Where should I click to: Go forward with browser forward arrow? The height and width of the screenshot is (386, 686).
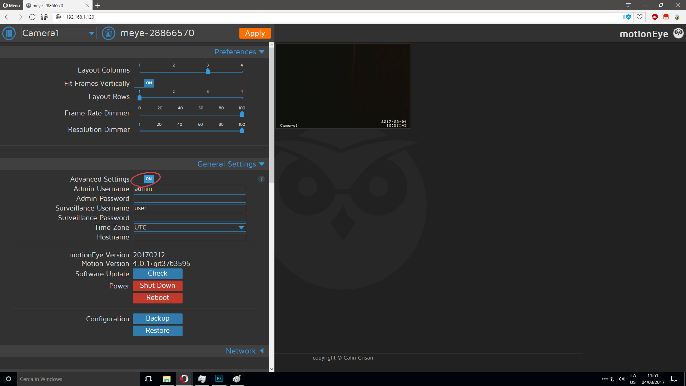tap(20, 17)
